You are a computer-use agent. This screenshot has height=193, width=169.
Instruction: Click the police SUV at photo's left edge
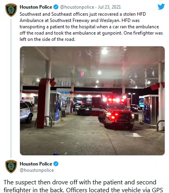click(26, 111)
